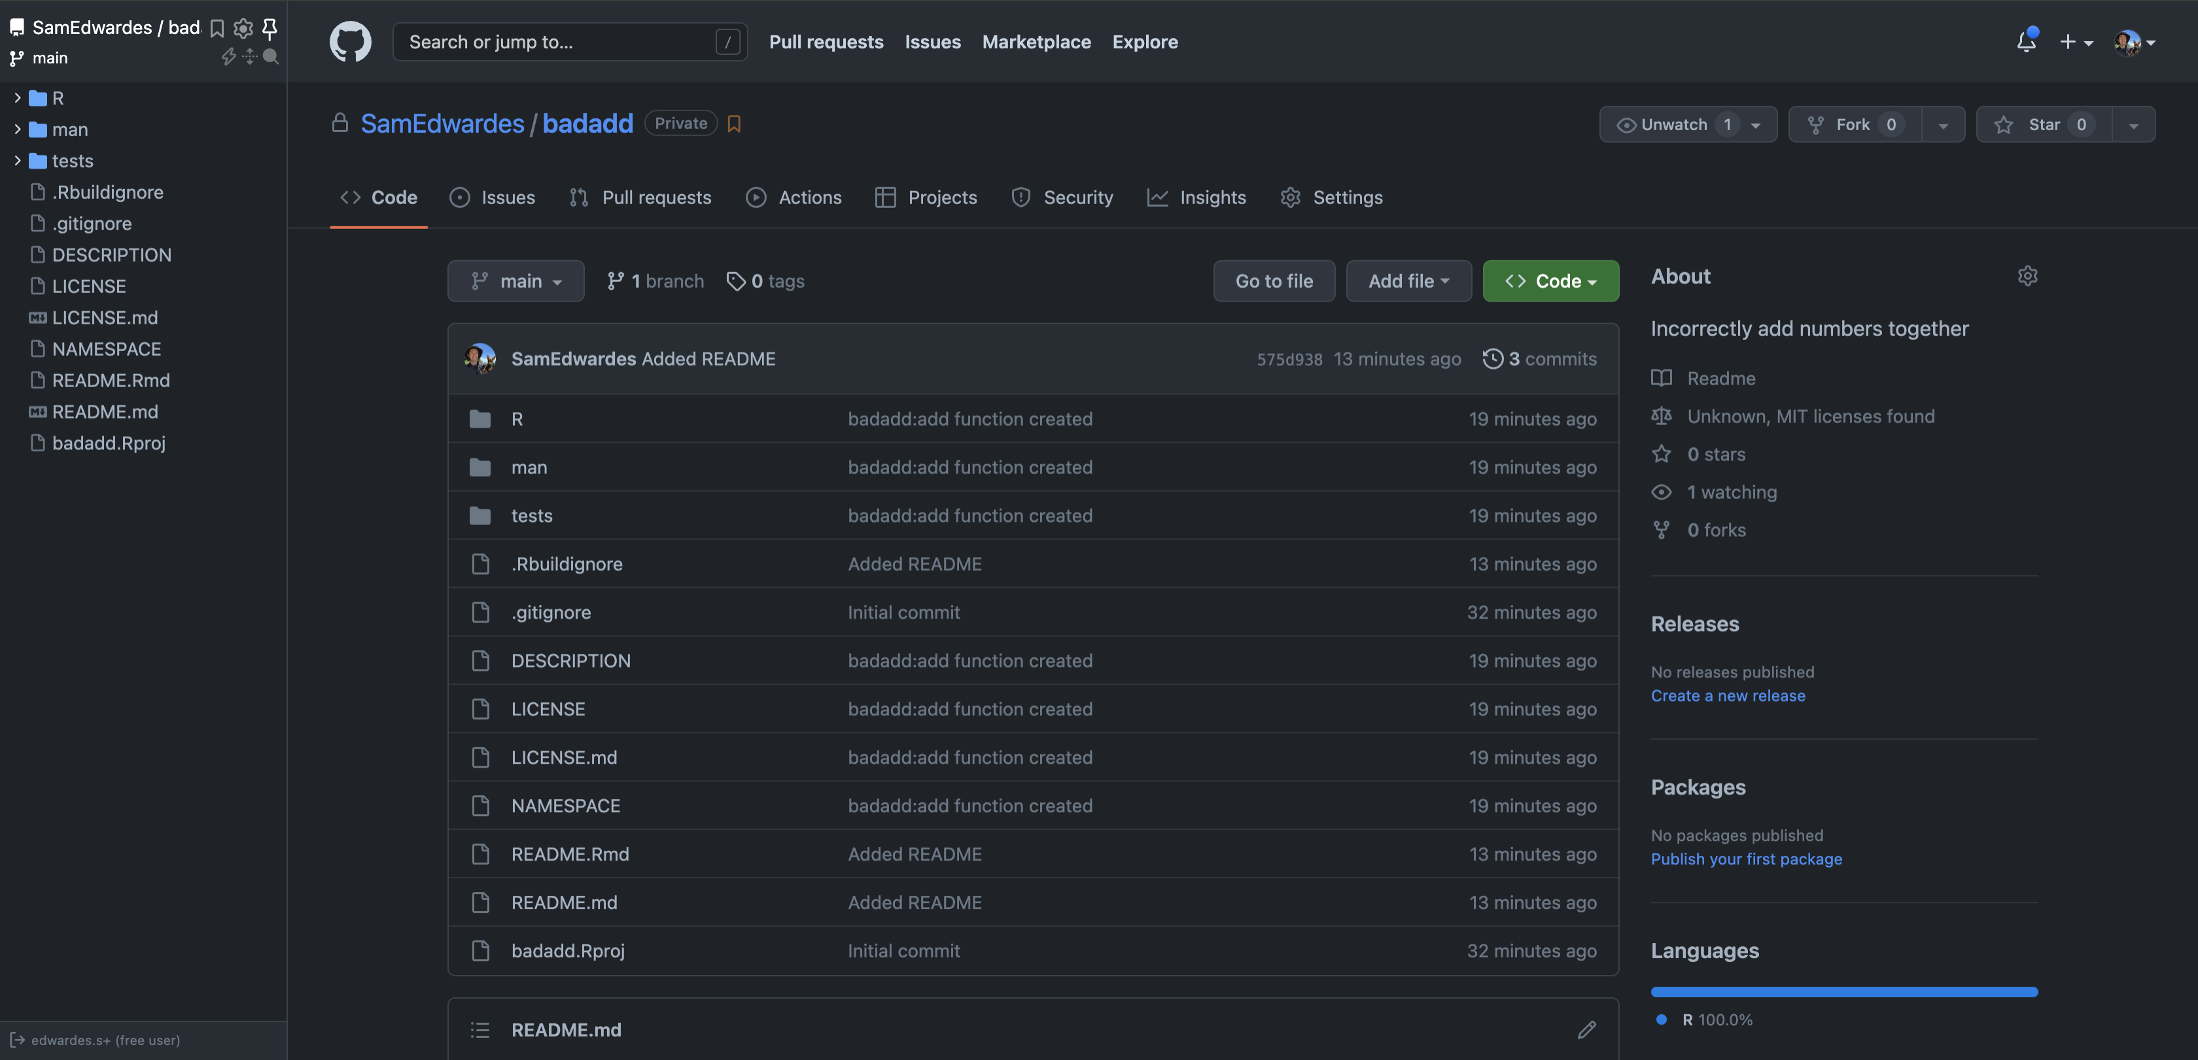Open README.Rmd in the main file list
The height and width of the screenshot is (1060, 2198).
point(570,853)
